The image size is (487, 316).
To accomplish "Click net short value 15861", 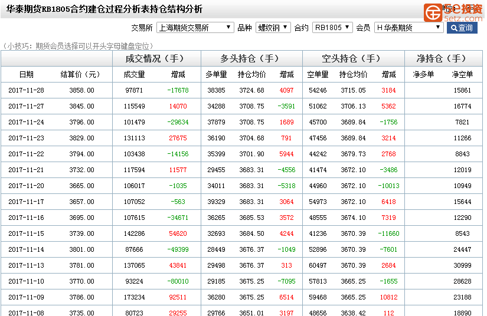I will 462,90.
